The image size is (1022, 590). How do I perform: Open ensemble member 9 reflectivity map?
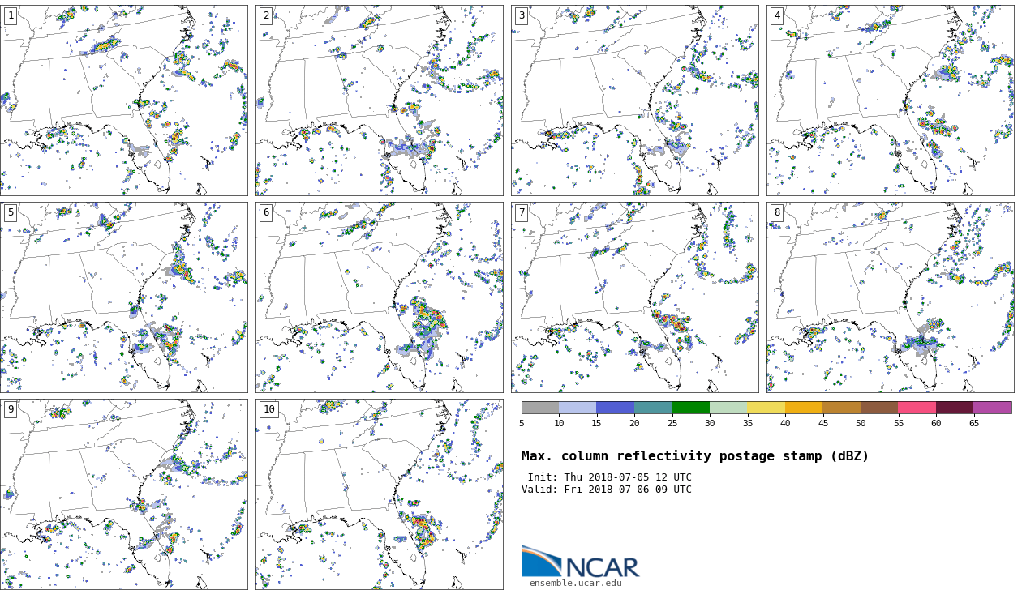pyautogui.click(x=124, y=494)
